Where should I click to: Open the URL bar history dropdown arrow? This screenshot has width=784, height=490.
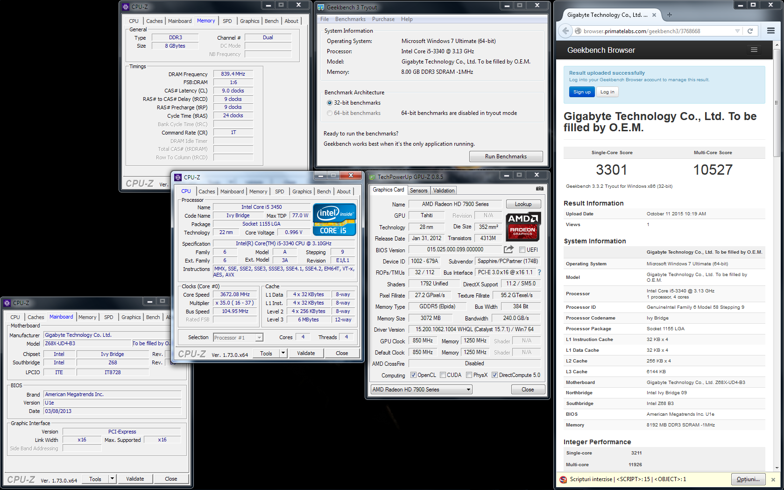click(x=737, y=31)
